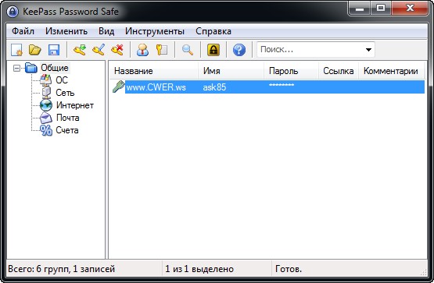Click the Общие folder icon
This screenshot has height=283, width=434.
(31, 68)
